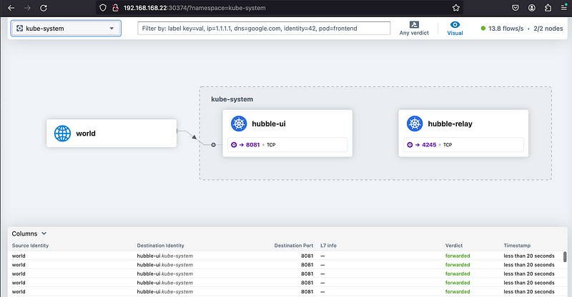Select the first world to hubble-ui flow row
The image size is (572, 297).
tap(286, 255)
